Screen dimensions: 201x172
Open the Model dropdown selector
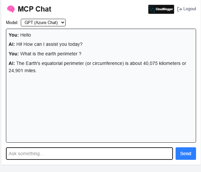(x=43, y=23)
